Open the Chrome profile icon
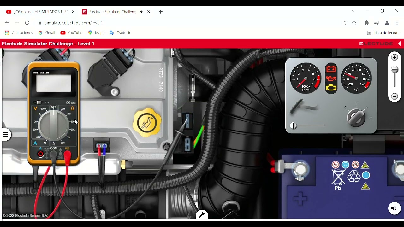 387,23
